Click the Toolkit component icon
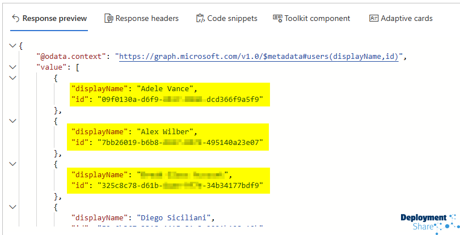 click(x=277, y=19)
